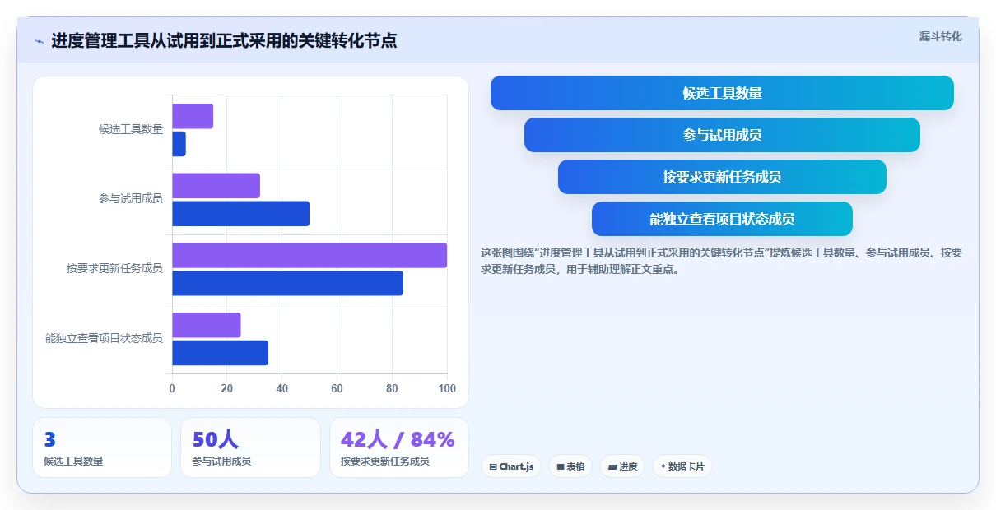Click the stat card value 3
The width and height of the screenshot is (996, 510).
[49, 440]
